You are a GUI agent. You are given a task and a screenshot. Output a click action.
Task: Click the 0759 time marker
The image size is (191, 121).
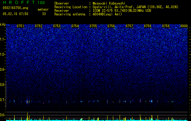click(x=166, y=26)
